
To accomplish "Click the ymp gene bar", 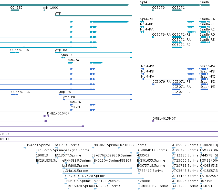I will point(93,16).
